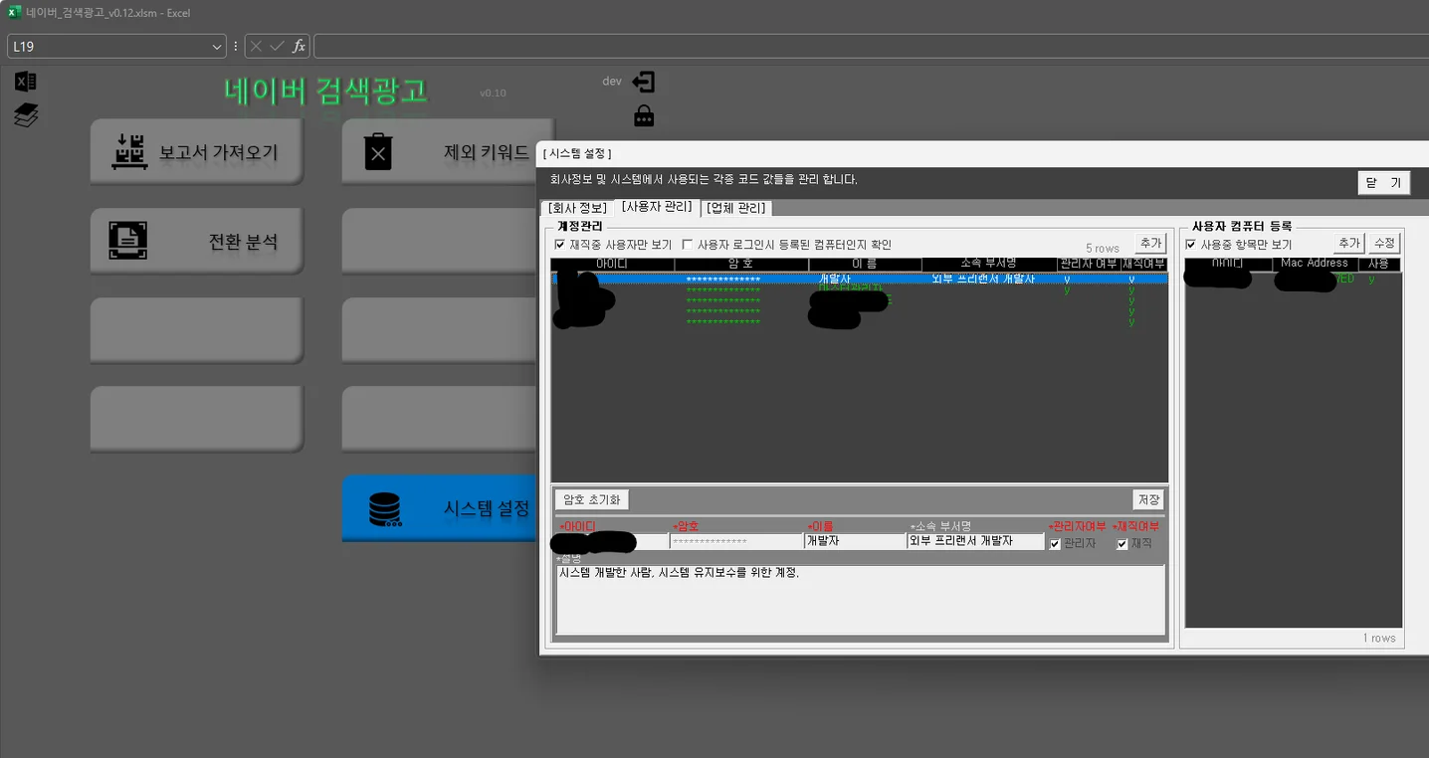Click the 이 름 column header
The width and height of the screenshot is (1429, 758).
tap(865, 264)
